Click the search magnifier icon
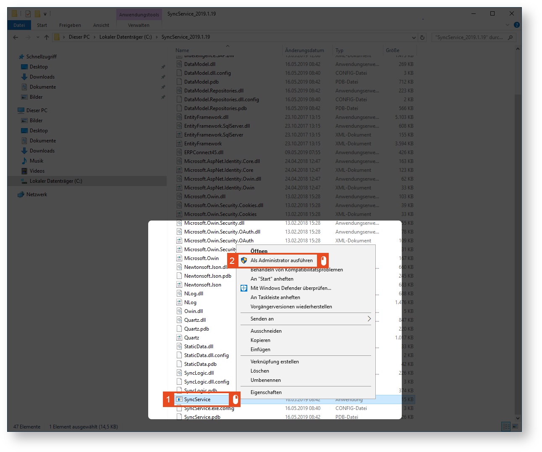Viewport: 542px width, 452px height. [x=511, y=37]
